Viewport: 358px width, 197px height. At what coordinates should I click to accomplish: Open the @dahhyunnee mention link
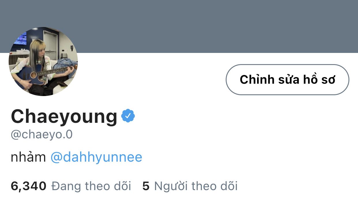coord(96,157)
